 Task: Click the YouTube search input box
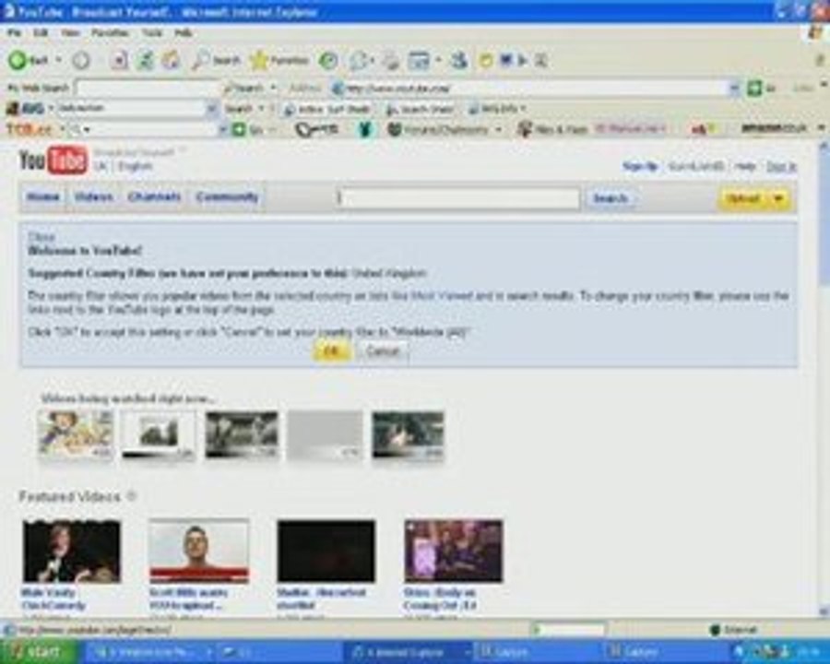pos(458,198)
